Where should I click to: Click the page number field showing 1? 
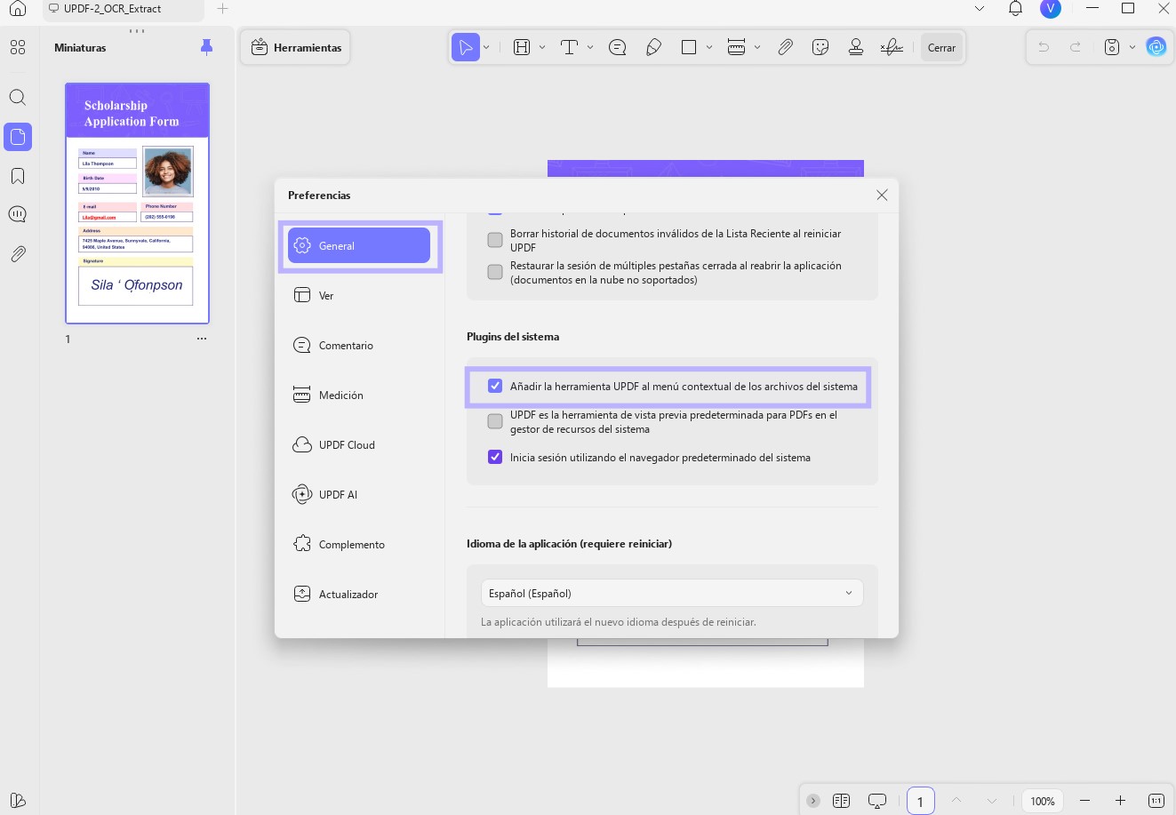921,801
